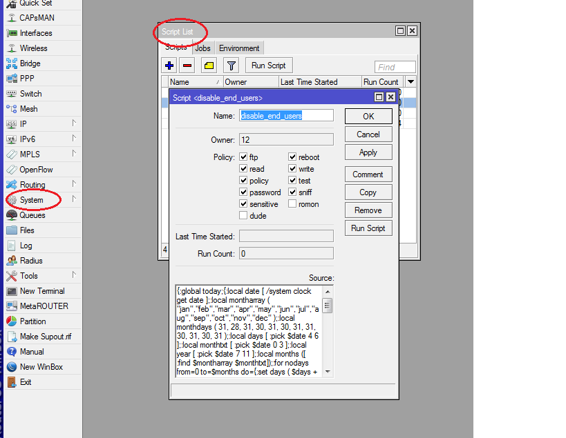The width and height of the screenshot is (566, 438).
Task: Open the PPP menu icon
Action: tap(12, 79)
